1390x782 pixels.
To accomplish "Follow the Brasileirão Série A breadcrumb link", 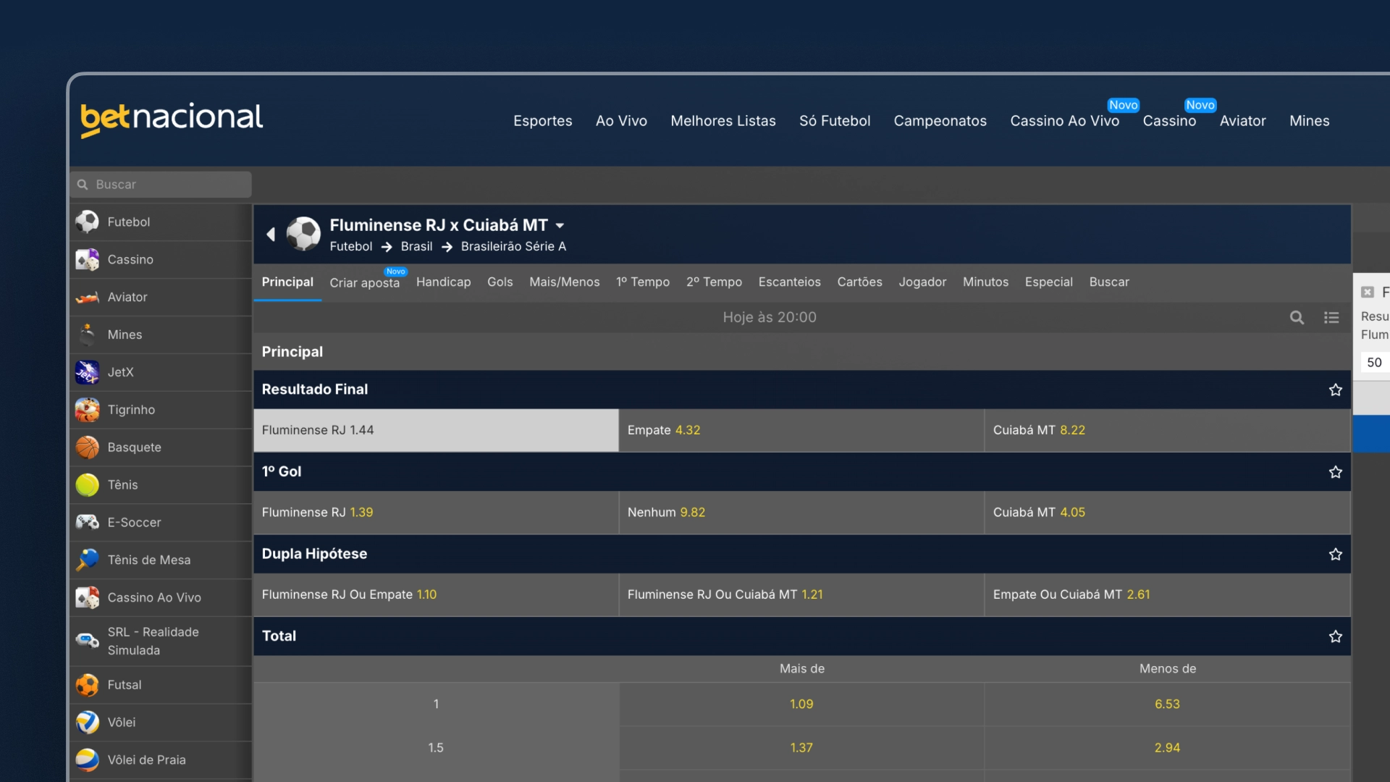I will click(513, 247).
